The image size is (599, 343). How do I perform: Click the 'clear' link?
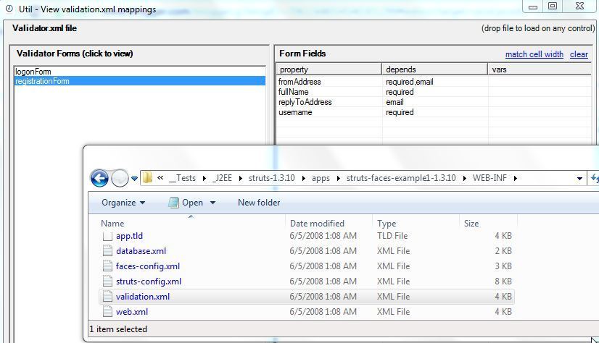(x=579, y=54)
